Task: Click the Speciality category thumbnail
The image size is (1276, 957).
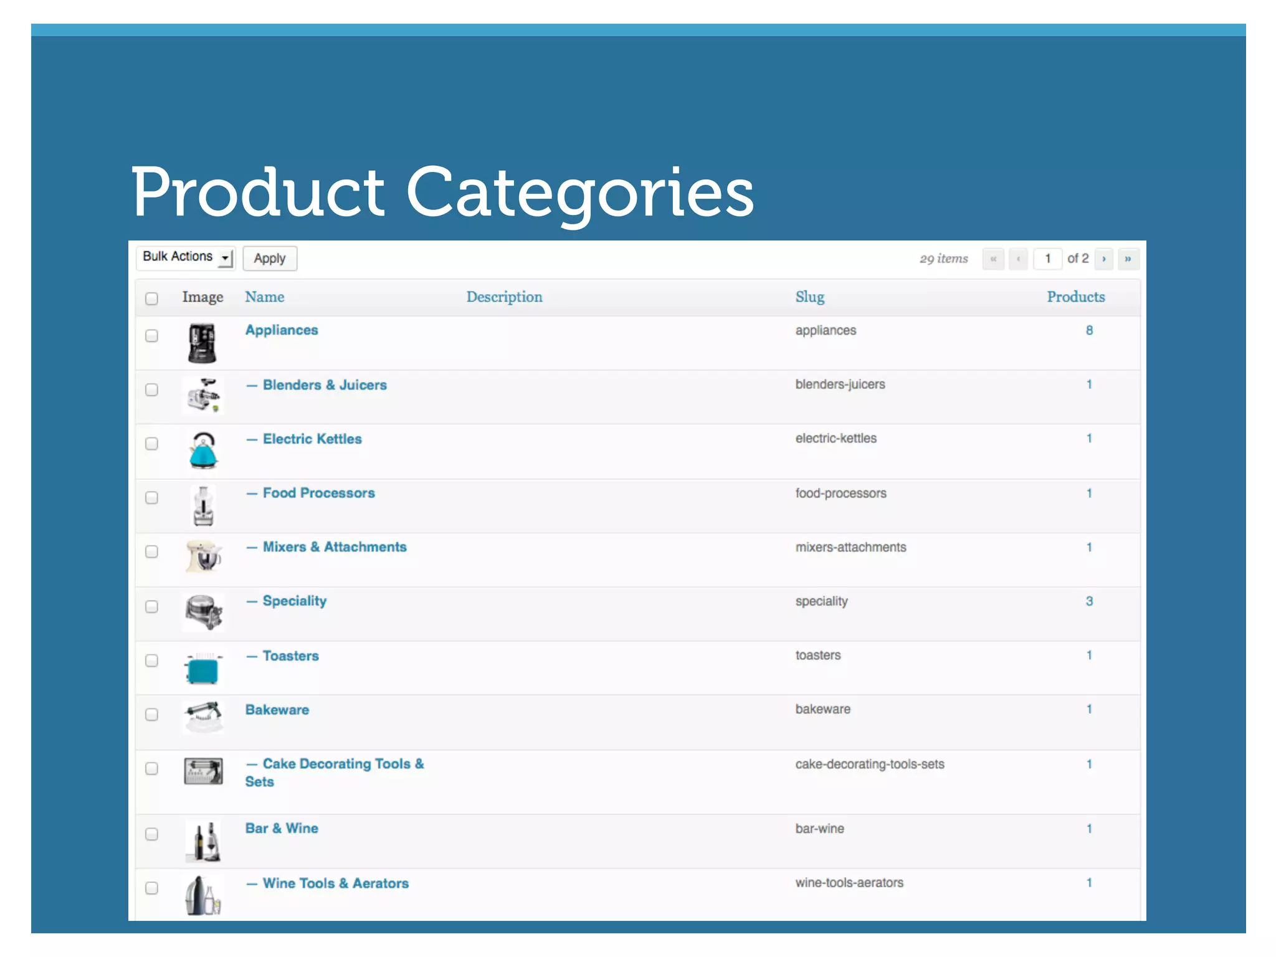Action: [x=203, y=611]
